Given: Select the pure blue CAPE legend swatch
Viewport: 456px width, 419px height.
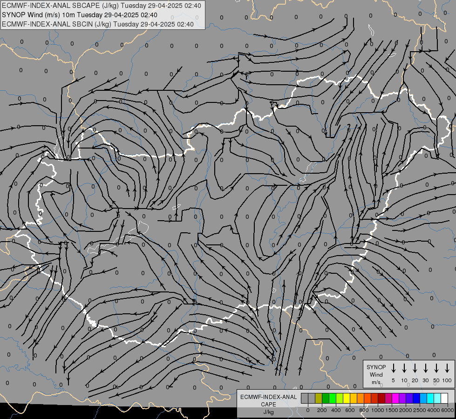Looking at the screenshot, I should (416, 398).
